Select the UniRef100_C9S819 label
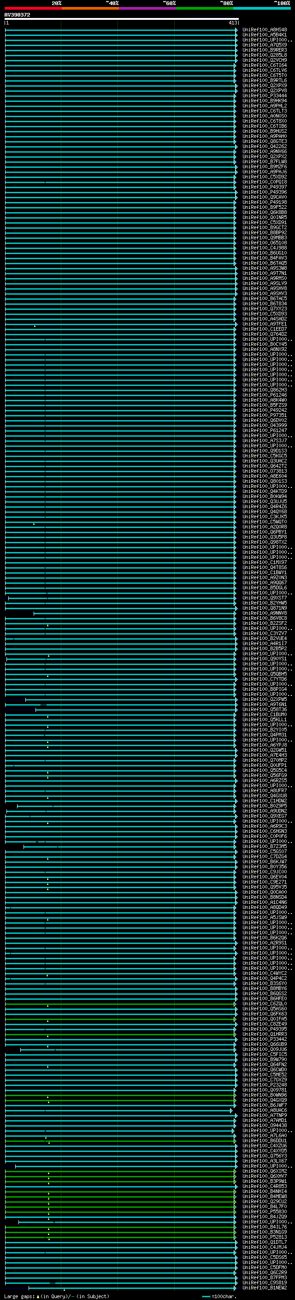 pos(265,1282)
